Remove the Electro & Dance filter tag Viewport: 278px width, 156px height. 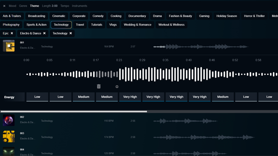(44, 33)
